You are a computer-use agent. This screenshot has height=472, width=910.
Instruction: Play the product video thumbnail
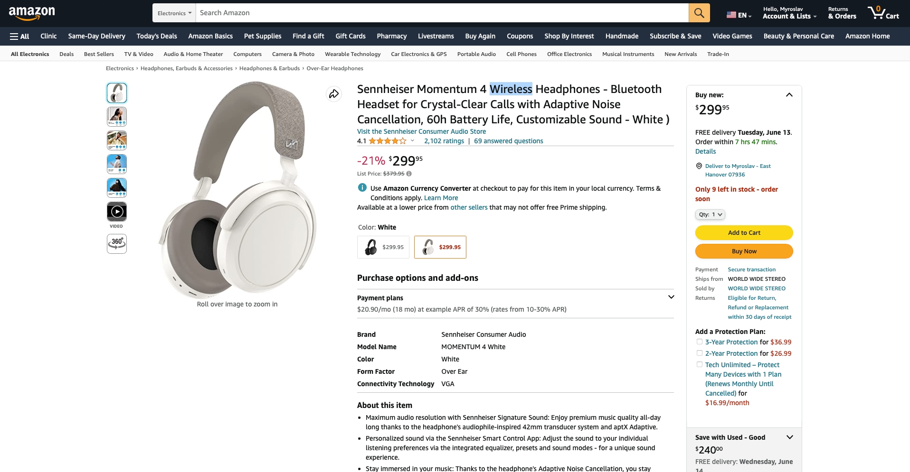tap(117, 212)
